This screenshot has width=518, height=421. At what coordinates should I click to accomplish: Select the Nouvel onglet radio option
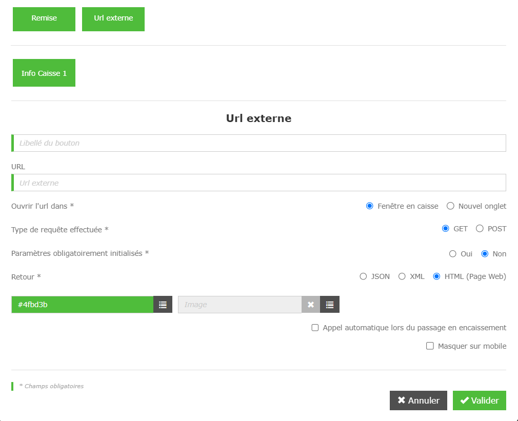click(450, 206)
